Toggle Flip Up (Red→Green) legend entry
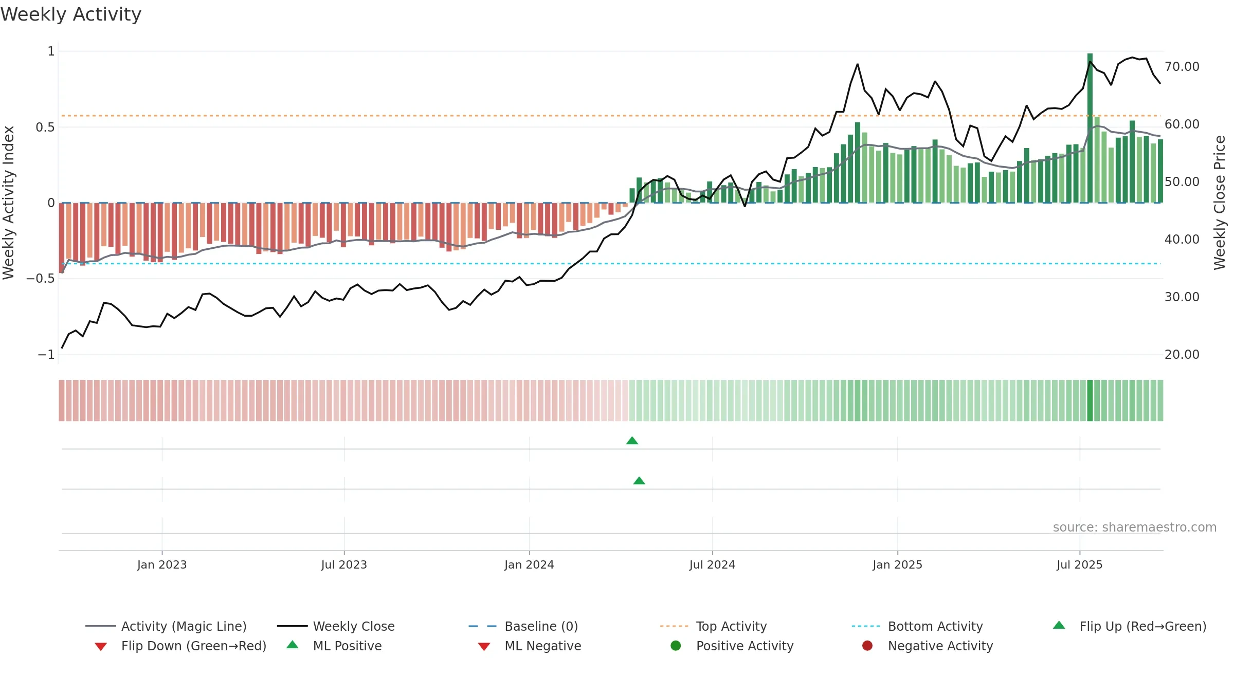Image resolution: width=1234 pixels, height=694 pixels. click(x=1129, y=626)
